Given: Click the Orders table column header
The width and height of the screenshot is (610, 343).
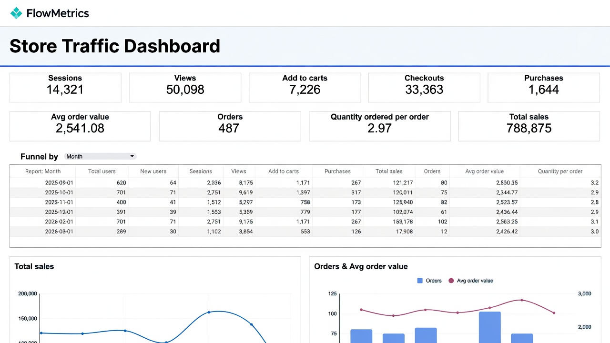Looking at the screenshot, I should tap(432, 171).
